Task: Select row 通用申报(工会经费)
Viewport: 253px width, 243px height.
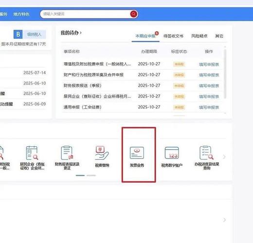Action: click(x=142, y=107)
